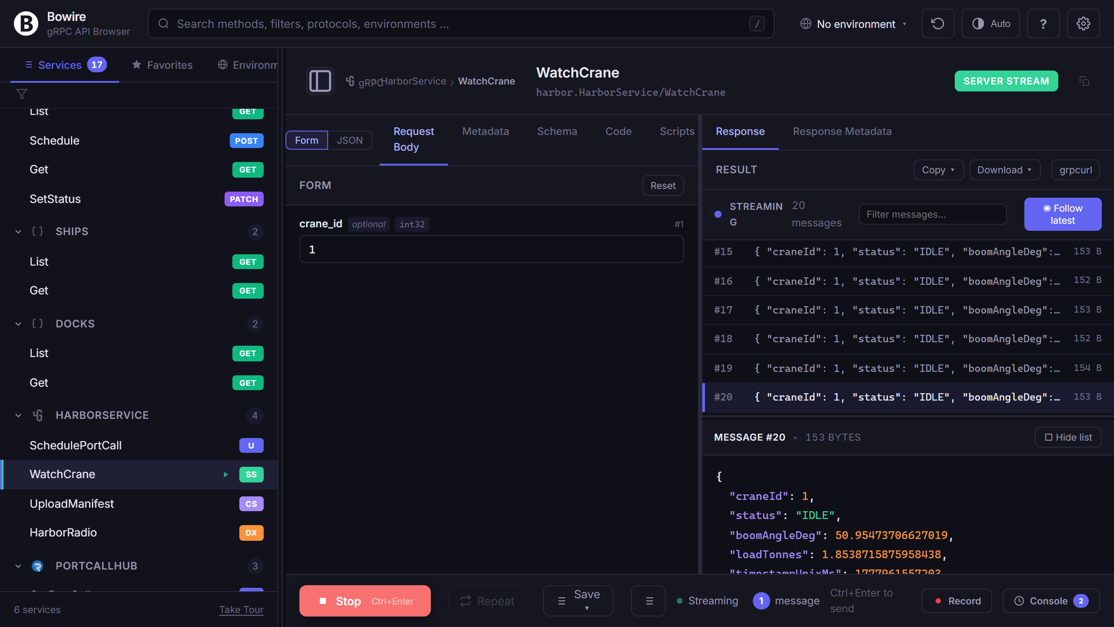Open settings gear in top bar
The image size is (1114, 627).
(x=1083, y=24)
